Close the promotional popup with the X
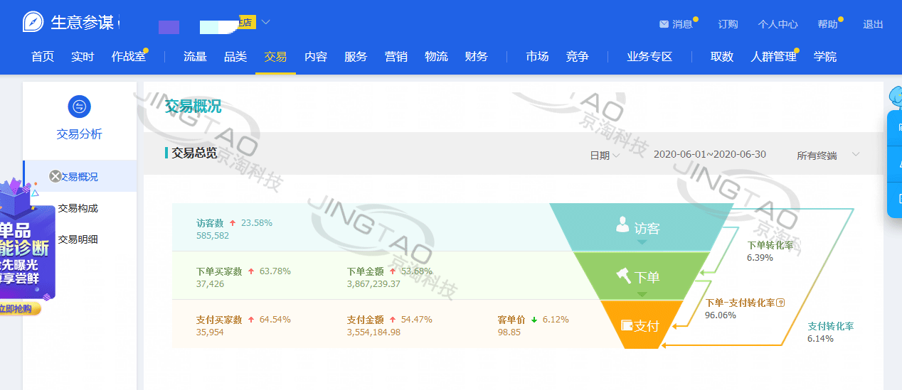Viewport: 902px width, 390px height. click(55, 176)
